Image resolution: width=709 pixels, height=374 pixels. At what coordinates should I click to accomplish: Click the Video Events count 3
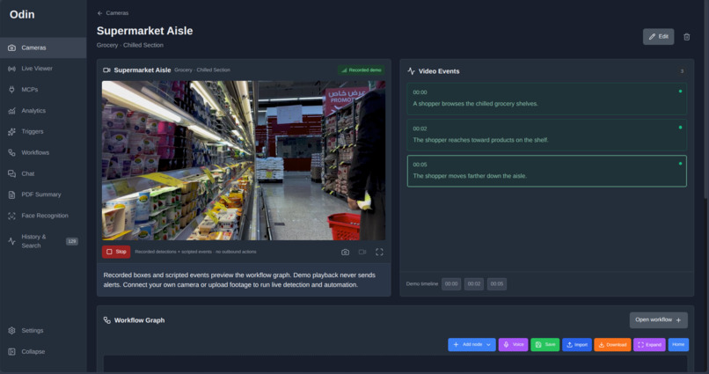click(x=682, y=71)
